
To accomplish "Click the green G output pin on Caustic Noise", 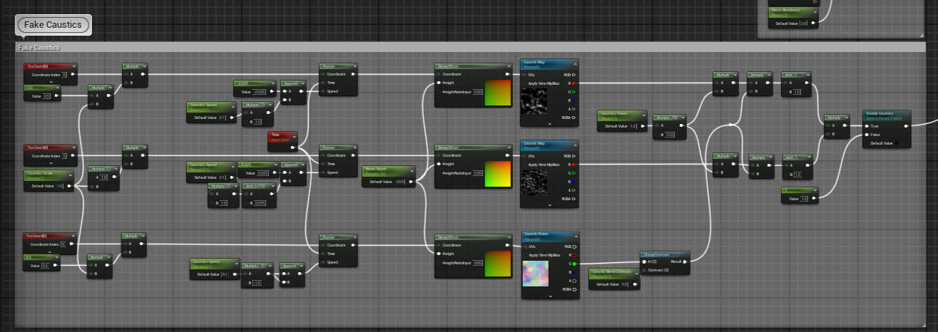I will click(x=573, y=264).
